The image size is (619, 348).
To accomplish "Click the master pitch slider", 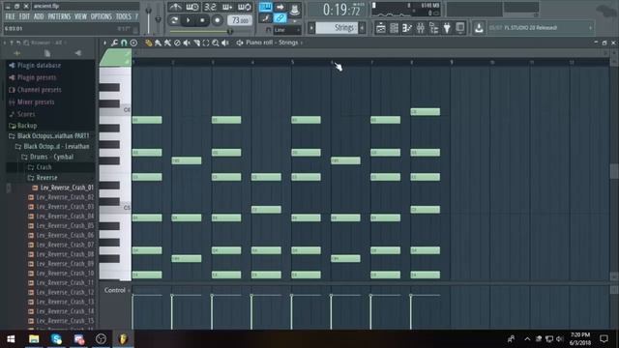I will coord(159,18).
